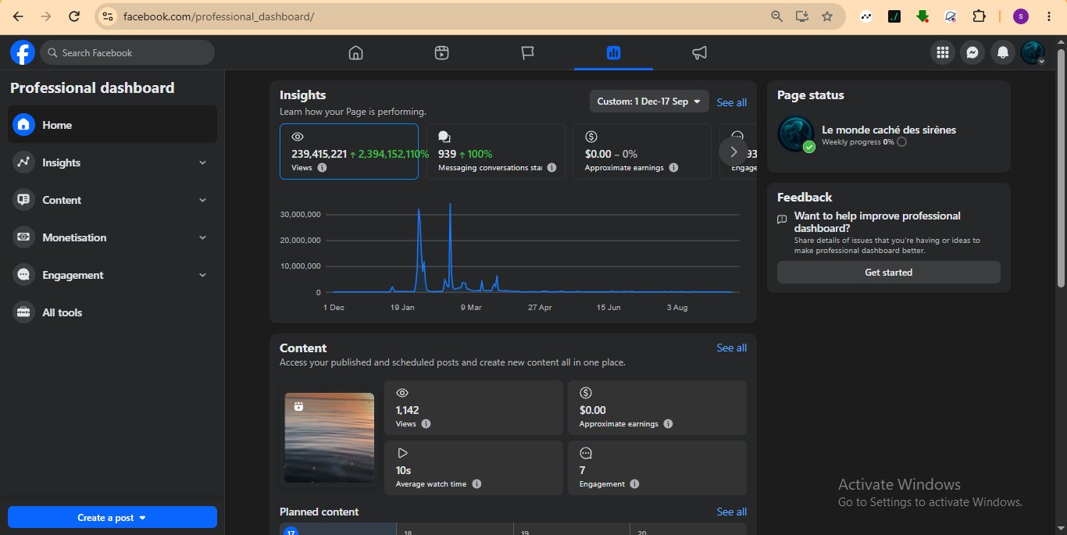
Task: Open the Custom: 1 Dec-17 Sep date dropdown
Action: (x=649, y=102)
